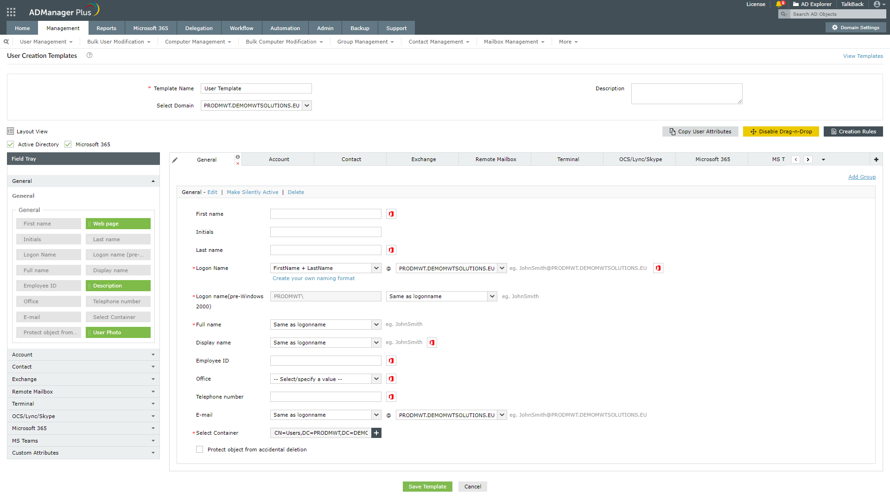Click the Save Template button
Image resolution: width=890 pixels, height=500 pixels.
click(x=427, y=487)
